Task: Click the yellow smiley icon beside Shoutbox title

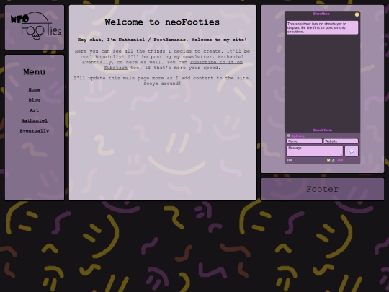Action: click(357, 14)
